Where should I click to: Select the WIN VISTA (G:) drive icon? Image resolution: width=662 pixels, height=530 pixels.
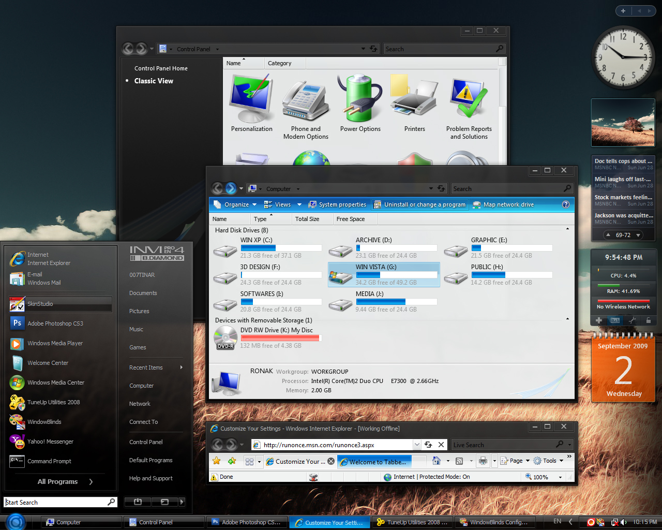click(x=340, y=277)
